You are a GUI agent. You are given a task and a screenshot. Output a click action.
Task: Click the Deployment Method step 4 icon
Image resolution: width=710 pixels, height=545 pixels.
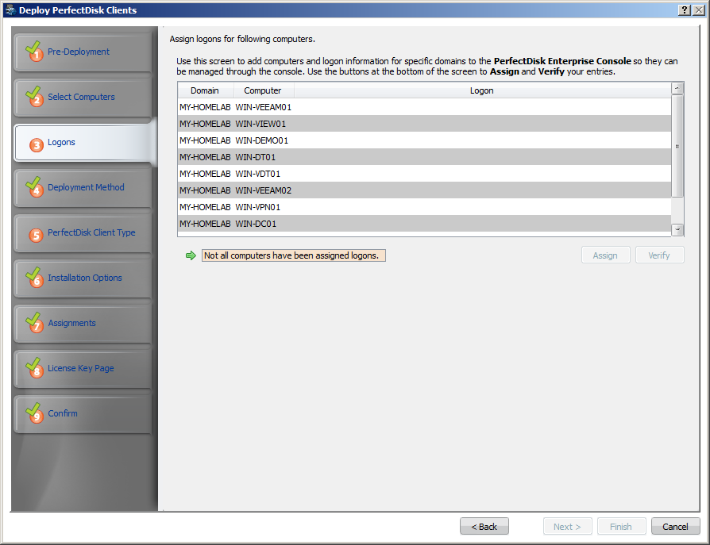coord(34,187)
